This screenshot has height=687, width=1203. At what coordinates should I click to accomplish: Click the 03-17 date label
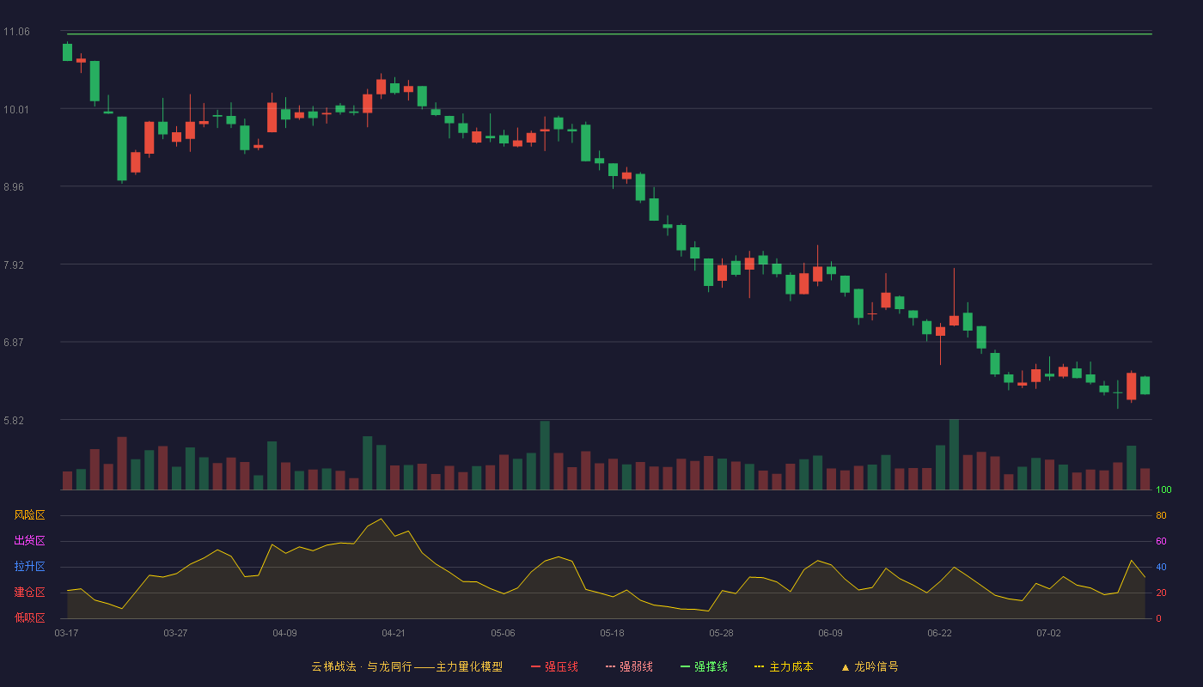coord(66,633)
